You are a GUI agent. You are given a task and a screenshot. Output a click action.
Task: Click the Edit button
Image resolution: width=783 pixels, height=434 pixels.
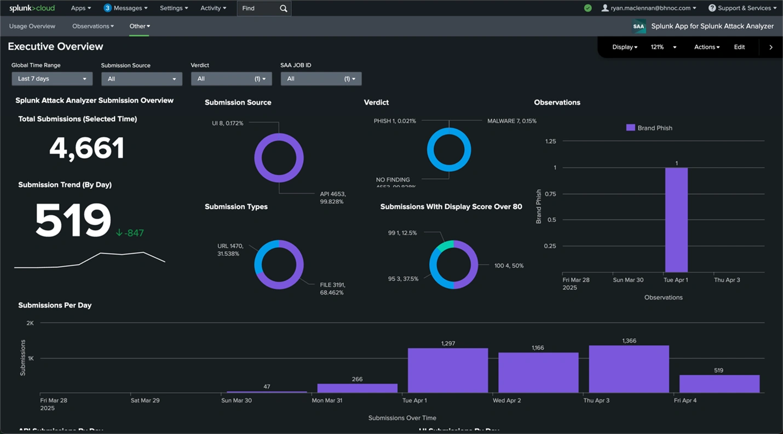(739, 47)
